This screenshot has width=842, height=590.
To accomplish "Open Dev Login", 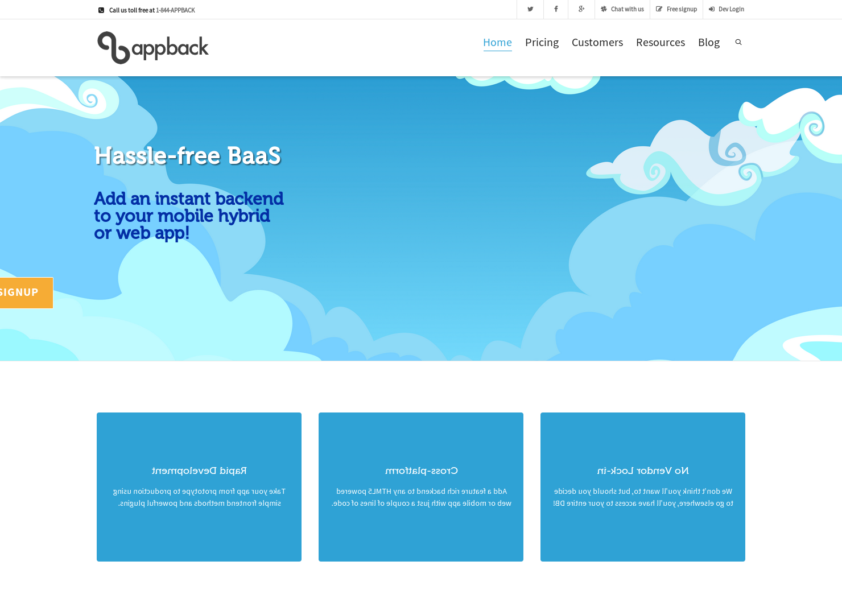I will pos(730,9).
